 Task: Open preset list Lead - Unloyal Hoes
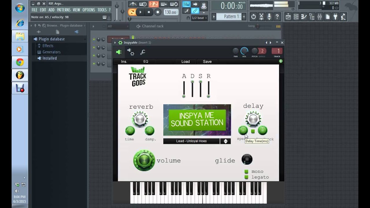tap(191, 141)
